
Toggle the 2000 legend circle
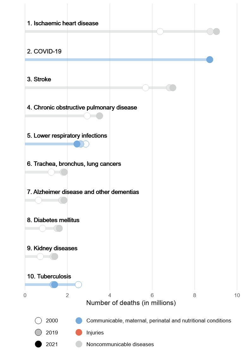tap(39, 321)
